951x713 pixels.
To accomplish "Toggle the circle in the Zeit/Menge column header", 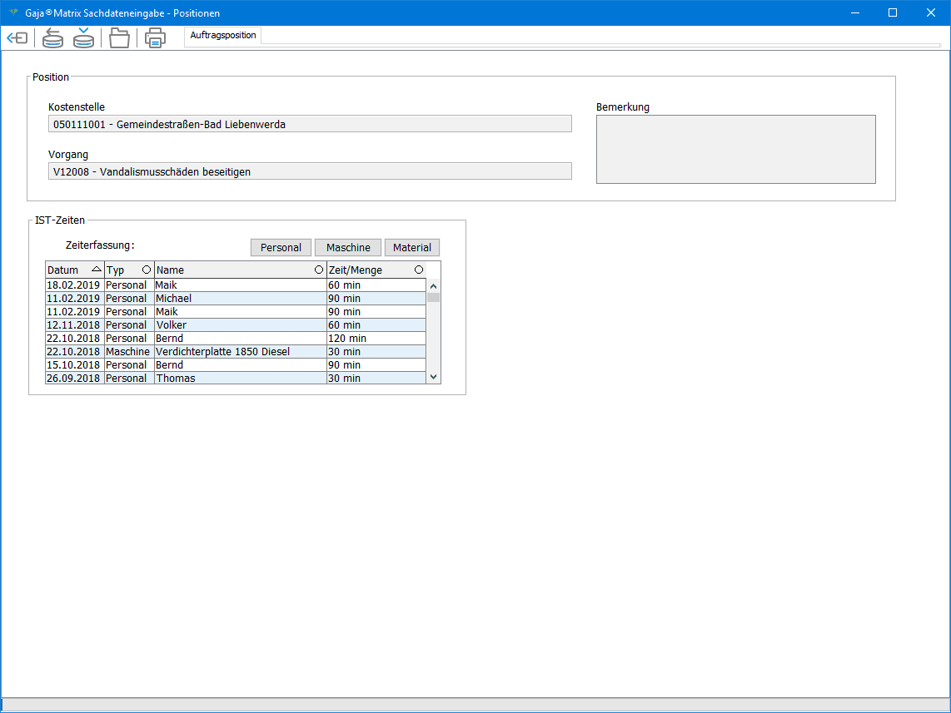I will 419,270.
